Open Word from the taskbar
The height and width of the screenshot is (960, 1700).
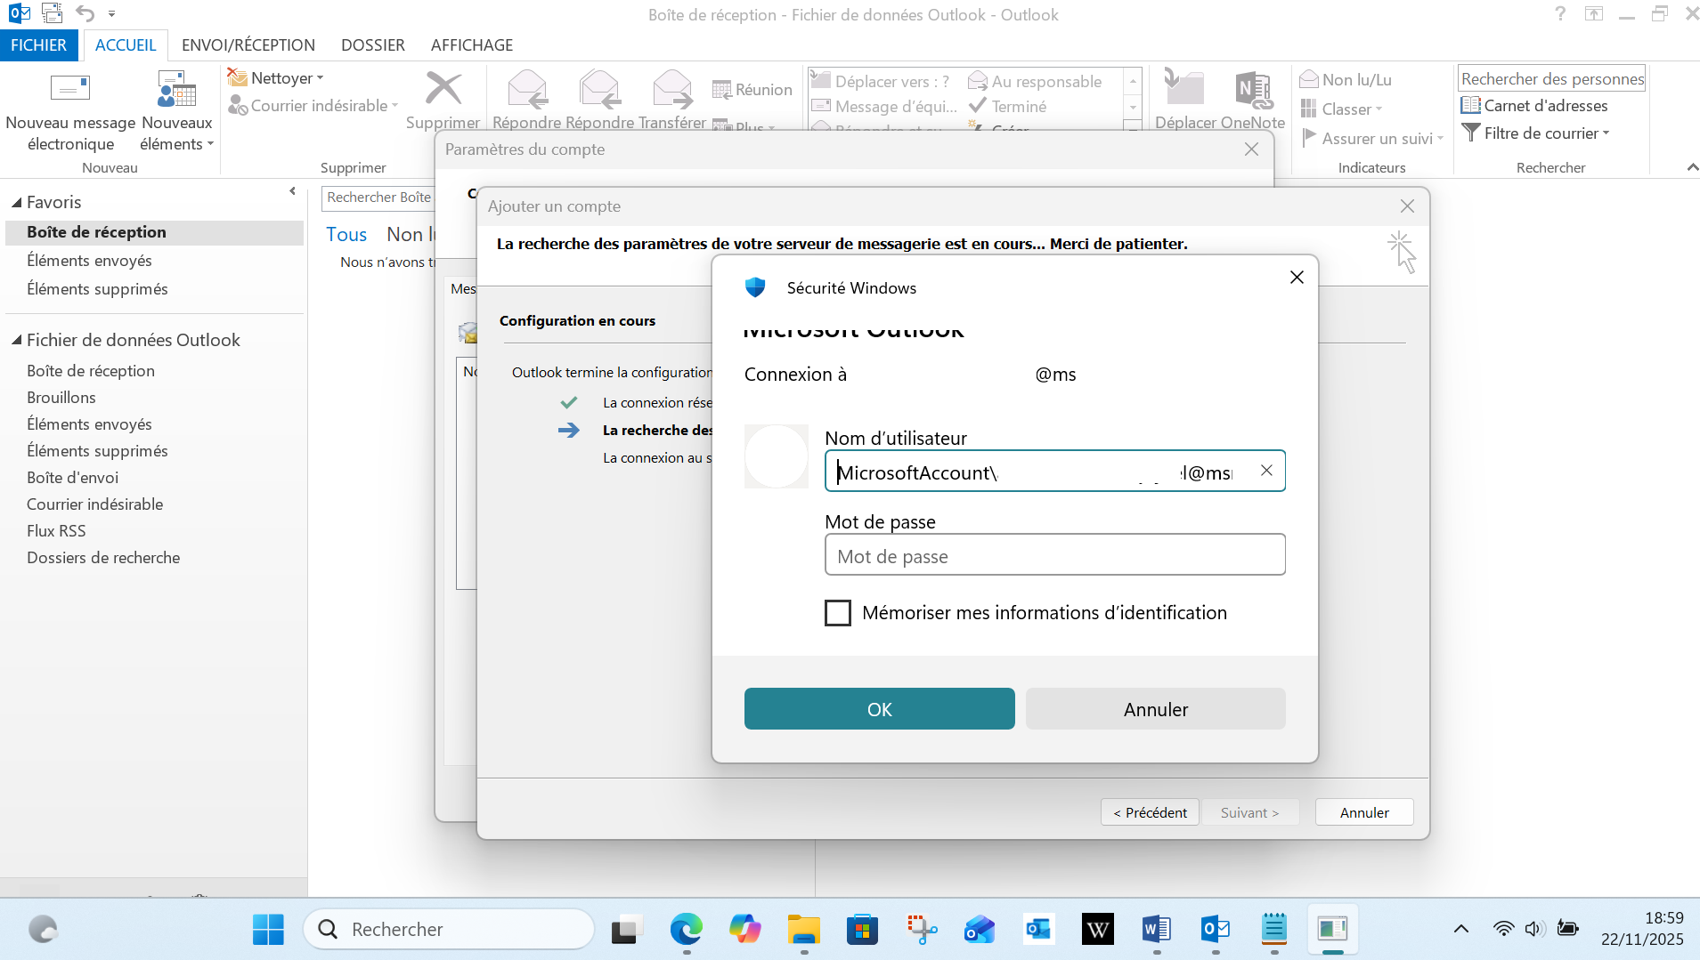pos(1156,930)
